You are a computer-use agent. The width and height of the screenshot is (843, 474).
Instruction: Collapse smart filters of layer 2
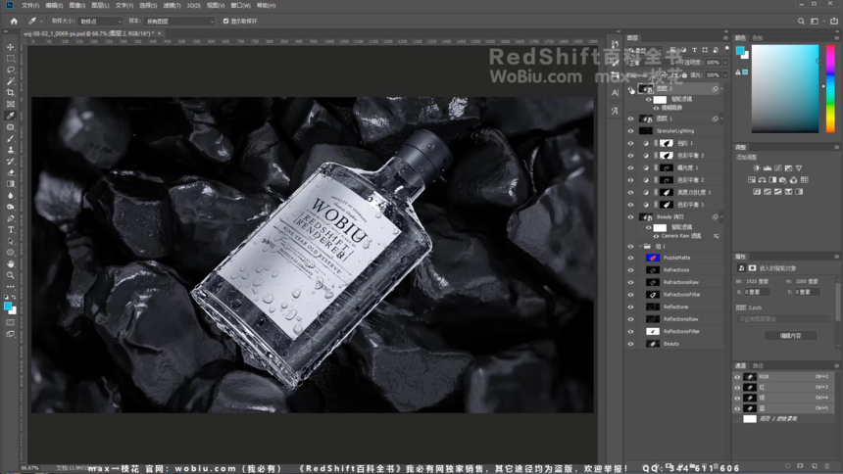pyautogui.click(x=721, y=89)
